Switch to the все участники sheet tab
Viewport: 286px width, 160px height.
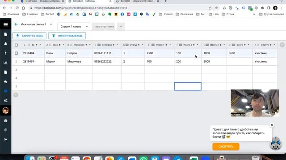[x=104, y=27]
